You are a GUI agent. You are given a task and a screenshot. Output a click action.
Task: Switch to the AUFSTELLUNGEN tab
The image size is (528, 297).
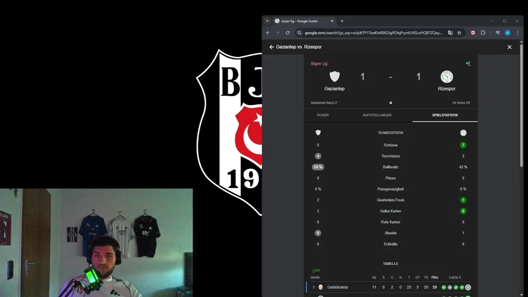(377, 115)
